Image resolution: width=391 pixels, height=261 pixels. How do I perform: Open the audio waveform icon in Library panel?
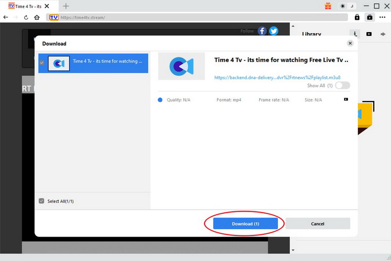[x=382, y=34]
